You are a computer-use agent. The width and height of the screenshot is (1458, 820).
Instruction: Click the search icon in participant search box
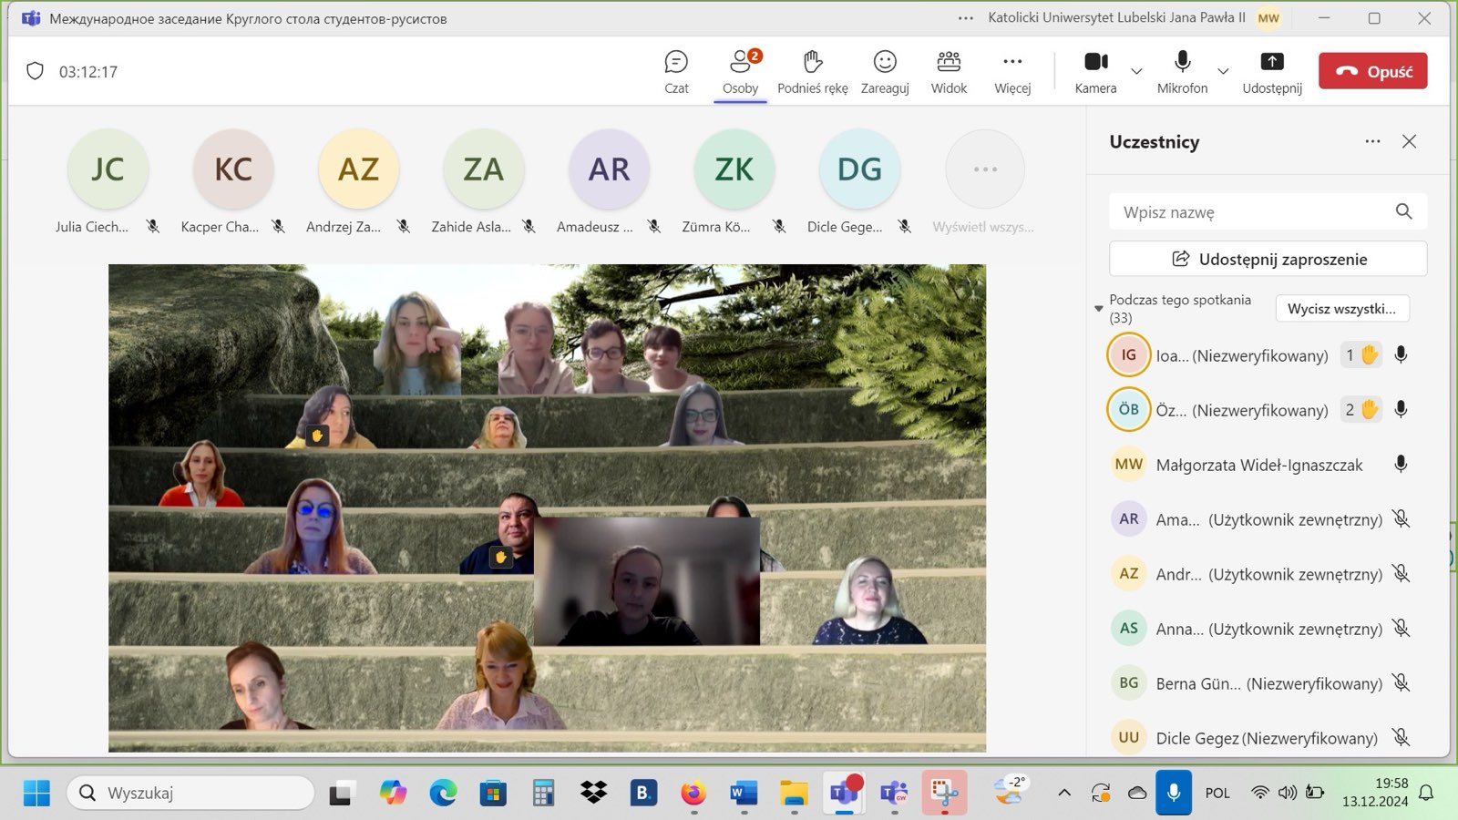pyautogui.click(x=1403, y=212)
